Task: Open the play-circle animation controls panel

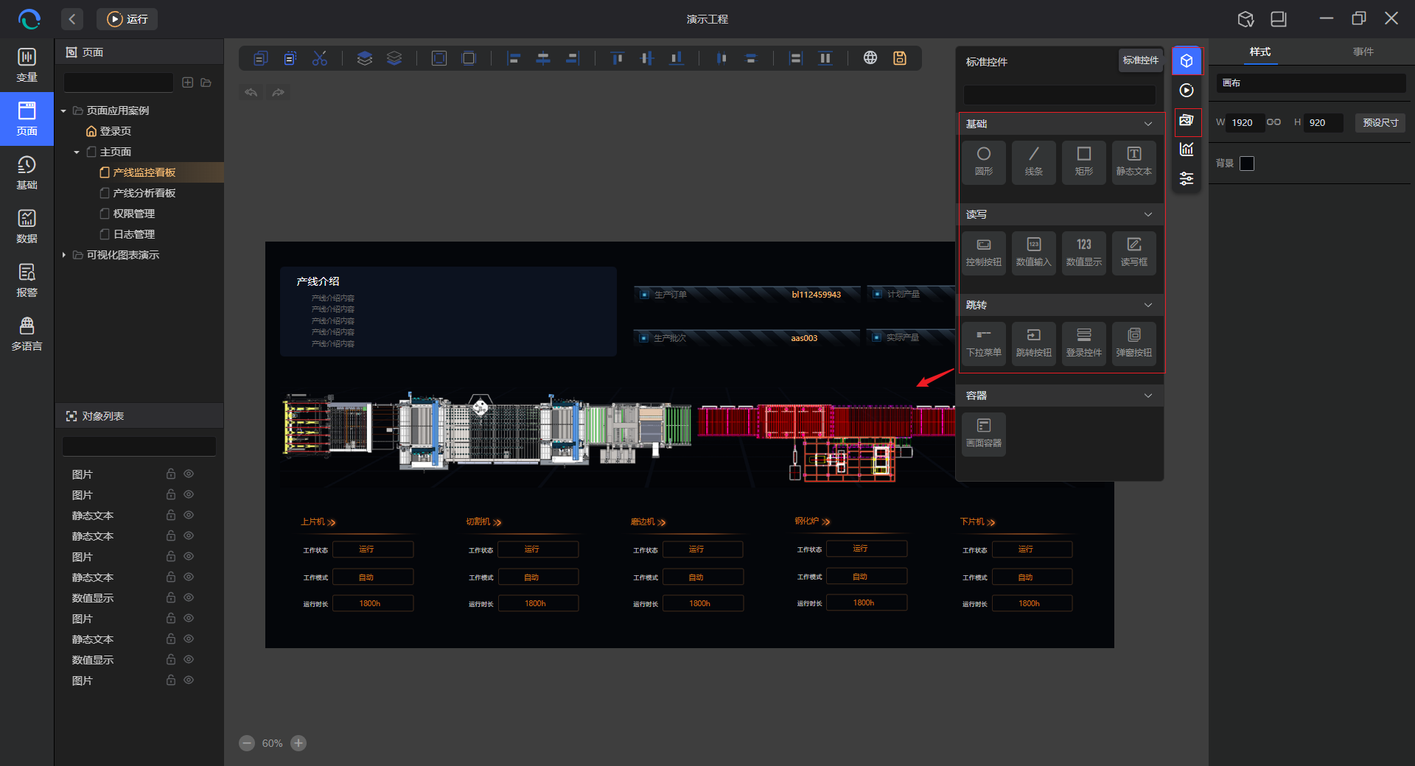Action: pos(1187,90)
